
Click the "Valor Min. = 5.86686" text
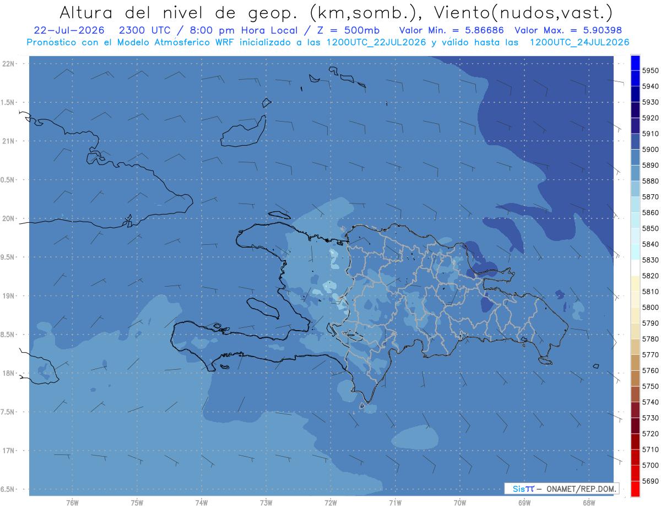[x=452, y=30]
